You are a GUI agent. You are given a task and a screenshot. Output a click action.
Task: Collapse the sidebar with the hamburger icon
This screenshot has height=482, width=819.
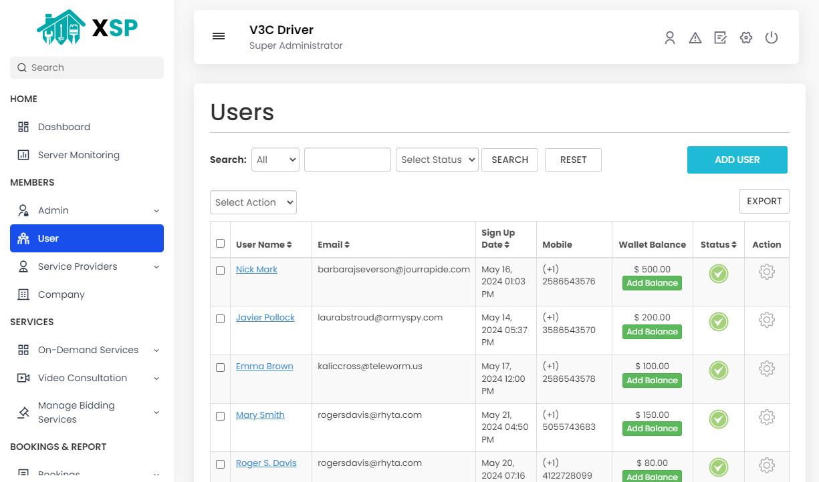tap(219, 36)
